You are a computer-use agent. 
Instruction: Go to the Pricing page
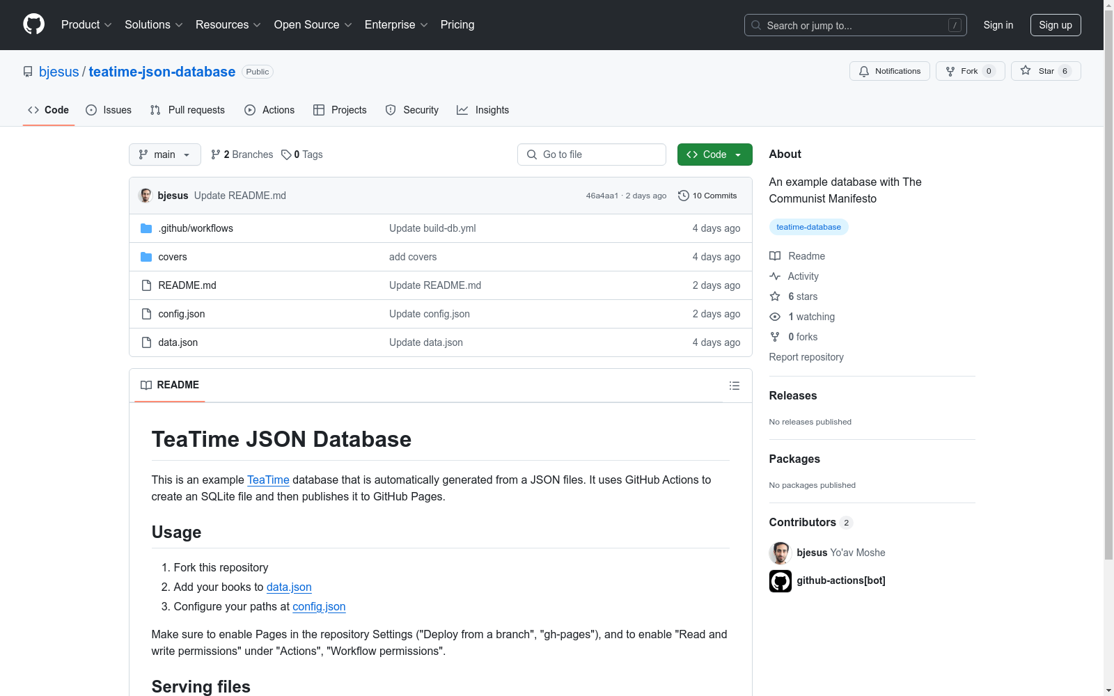457,25
